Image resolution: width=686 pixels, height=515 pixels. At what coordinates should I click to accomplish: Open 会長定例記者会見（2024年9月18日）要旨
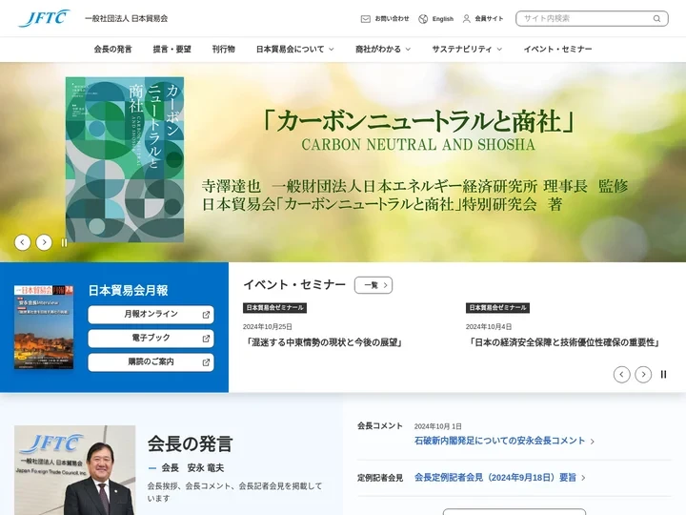(x=495, y=478)
